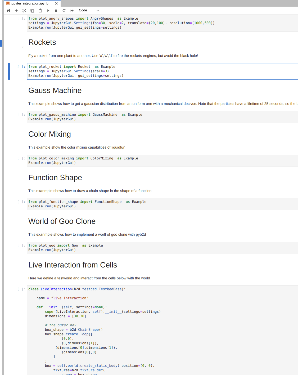This screenshot has height=375, width=298.
Task: Restart the kernel icon
Action: 64,11
